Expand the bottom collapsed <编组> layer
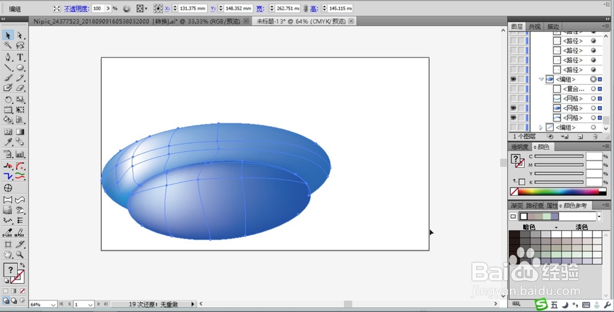The image size is (614, 312). (x=541, y=127)
